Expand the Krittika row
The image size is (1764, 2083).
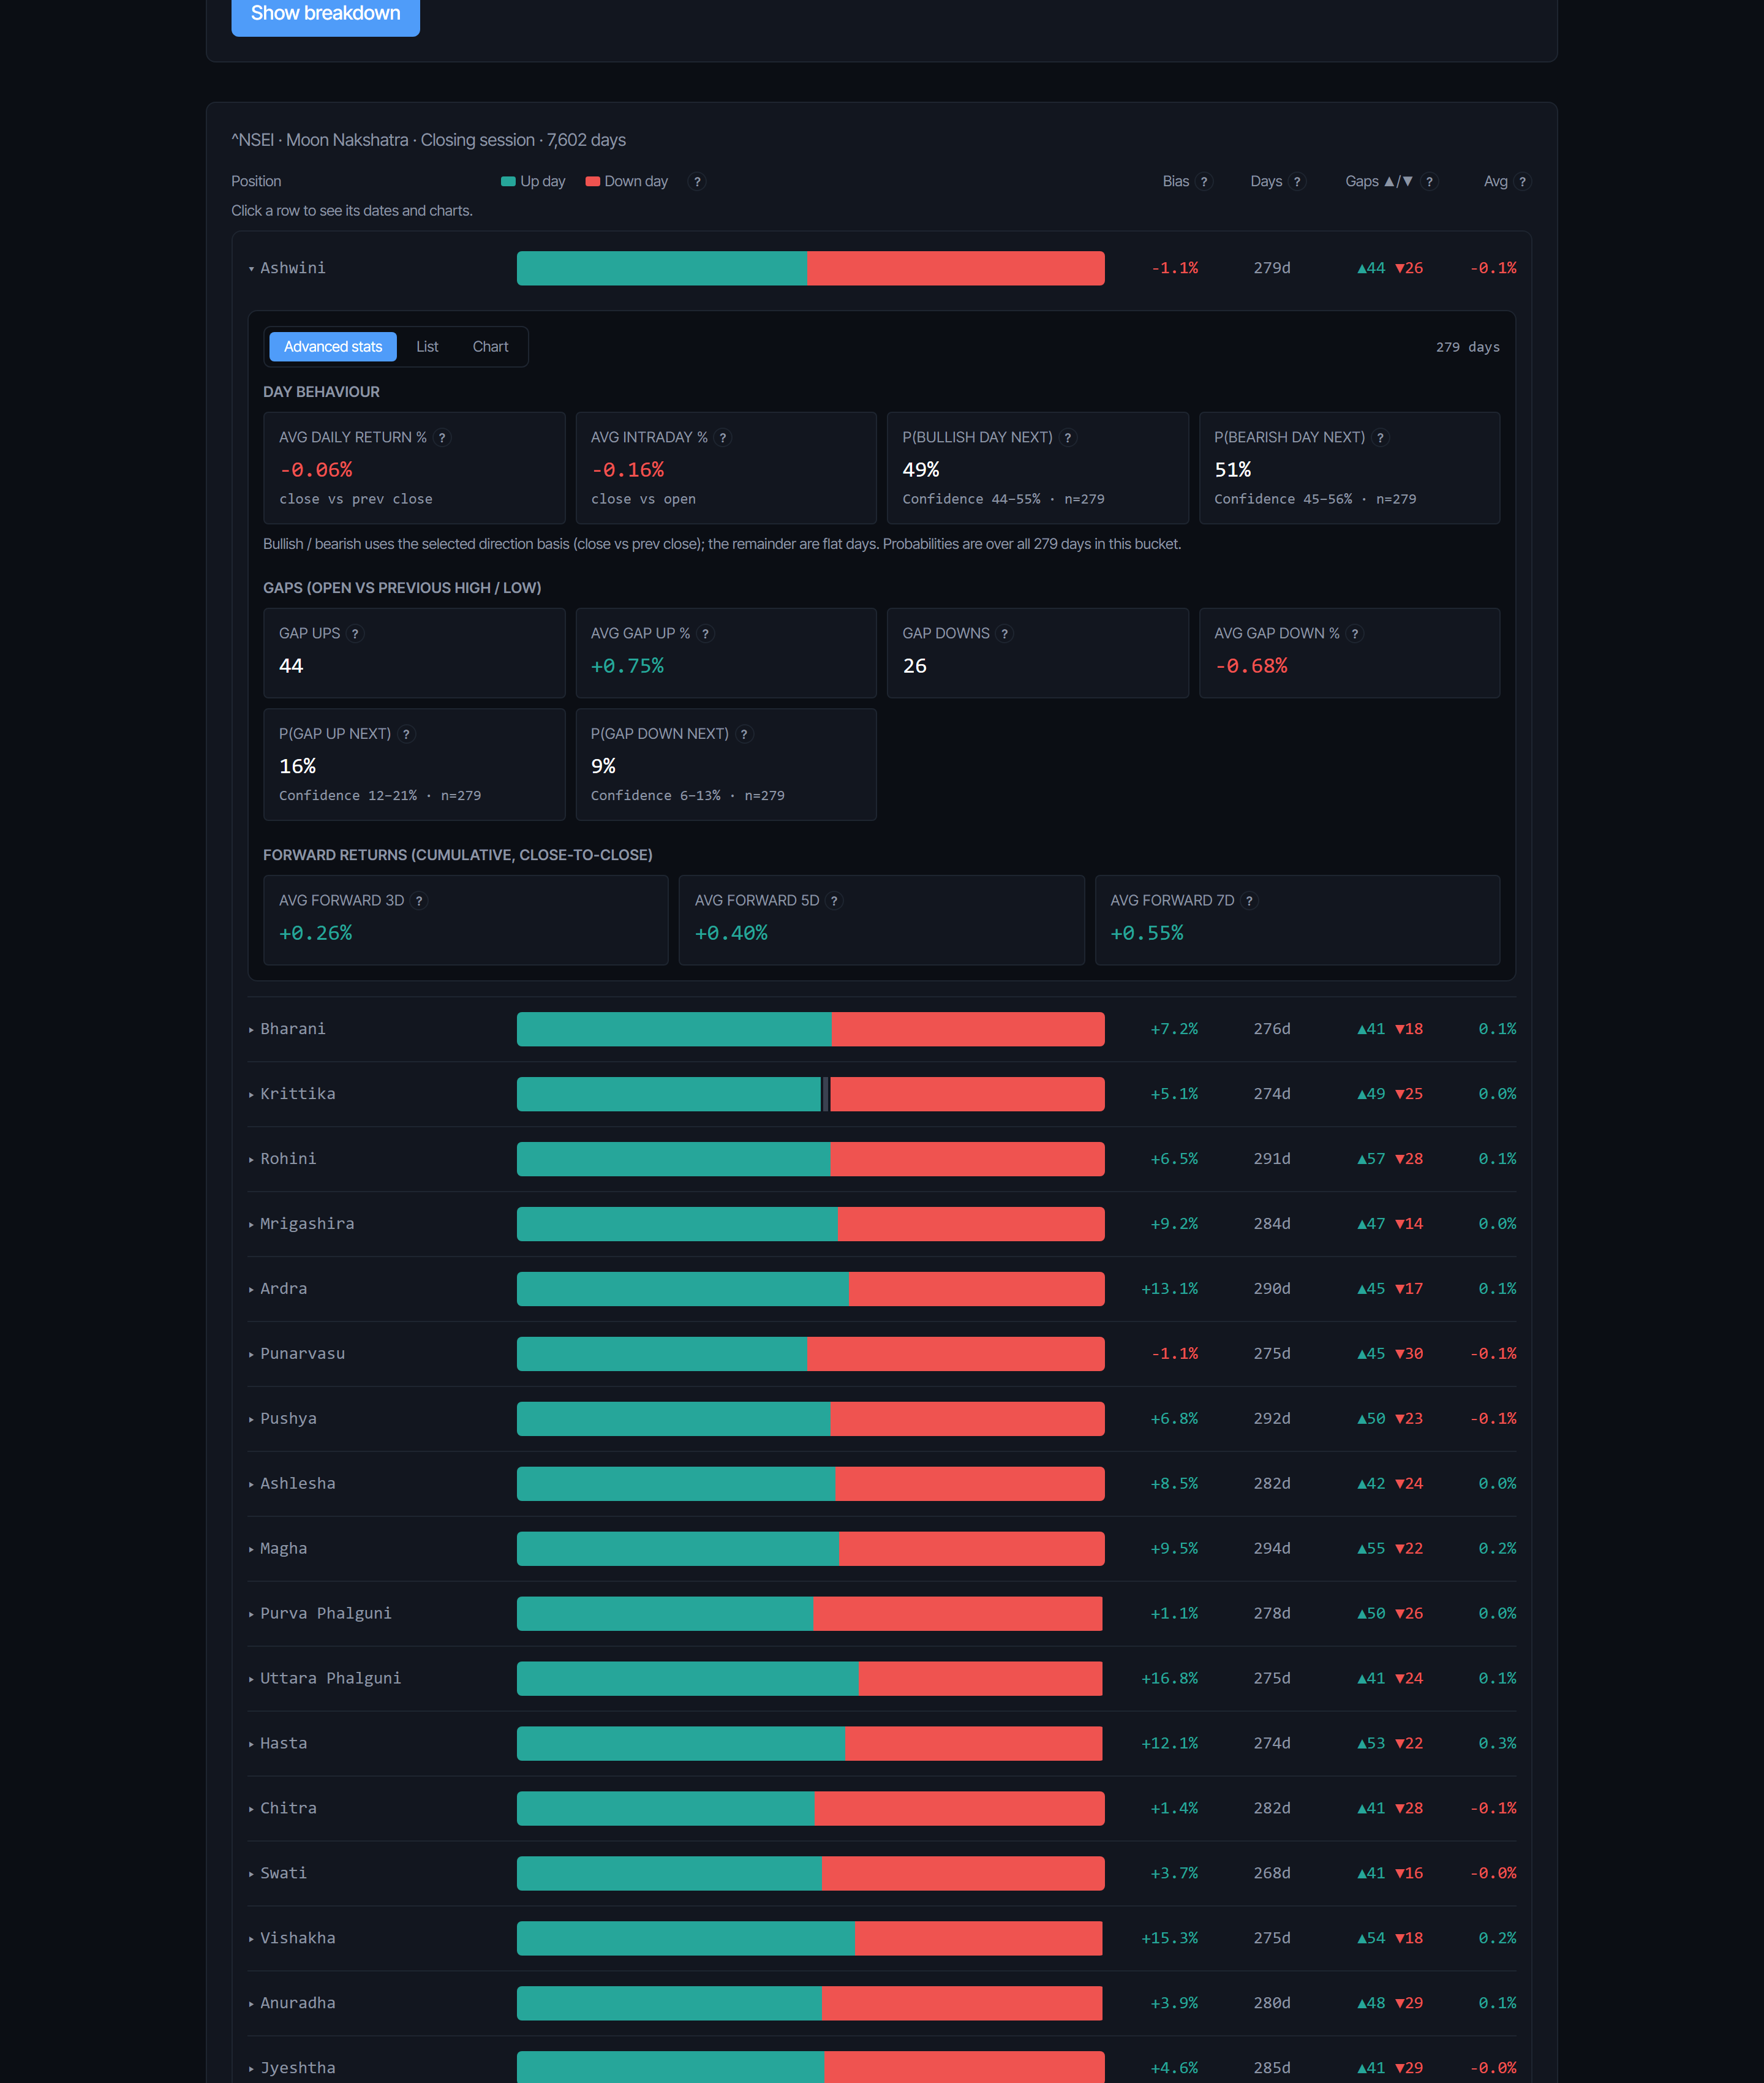(x=882, y=1094)
